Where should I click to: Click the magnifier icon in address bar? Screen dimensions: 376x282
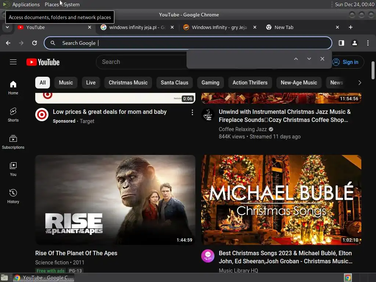53,43
